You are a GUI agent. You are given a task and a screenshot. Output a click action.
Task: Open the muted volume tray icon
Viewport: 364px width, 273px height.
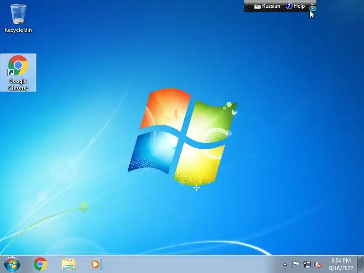[x=318, y=264]
